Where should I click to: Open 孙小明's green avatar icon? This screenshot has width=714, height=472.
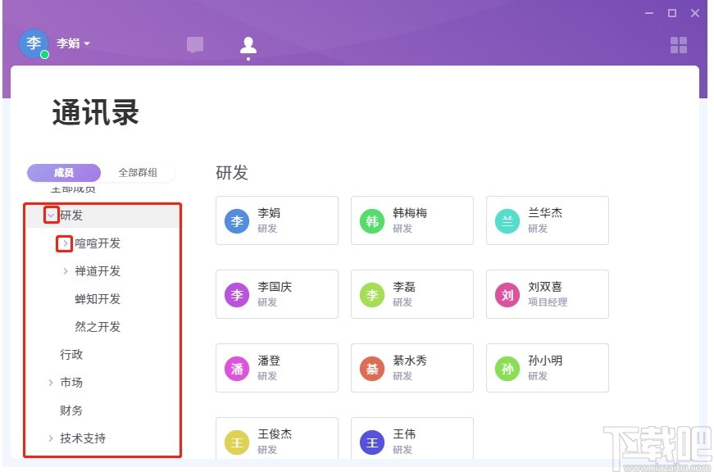pos(507,368)
